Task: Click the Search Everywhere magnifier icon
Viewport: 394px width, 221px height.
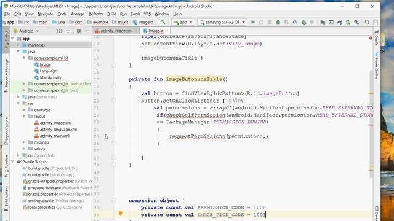Action: pos(367,22)
